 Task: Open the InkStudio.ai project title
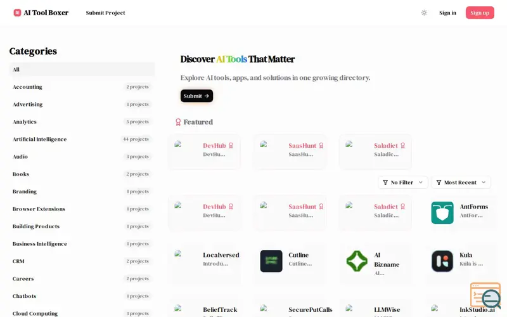[x=477, y=309]
